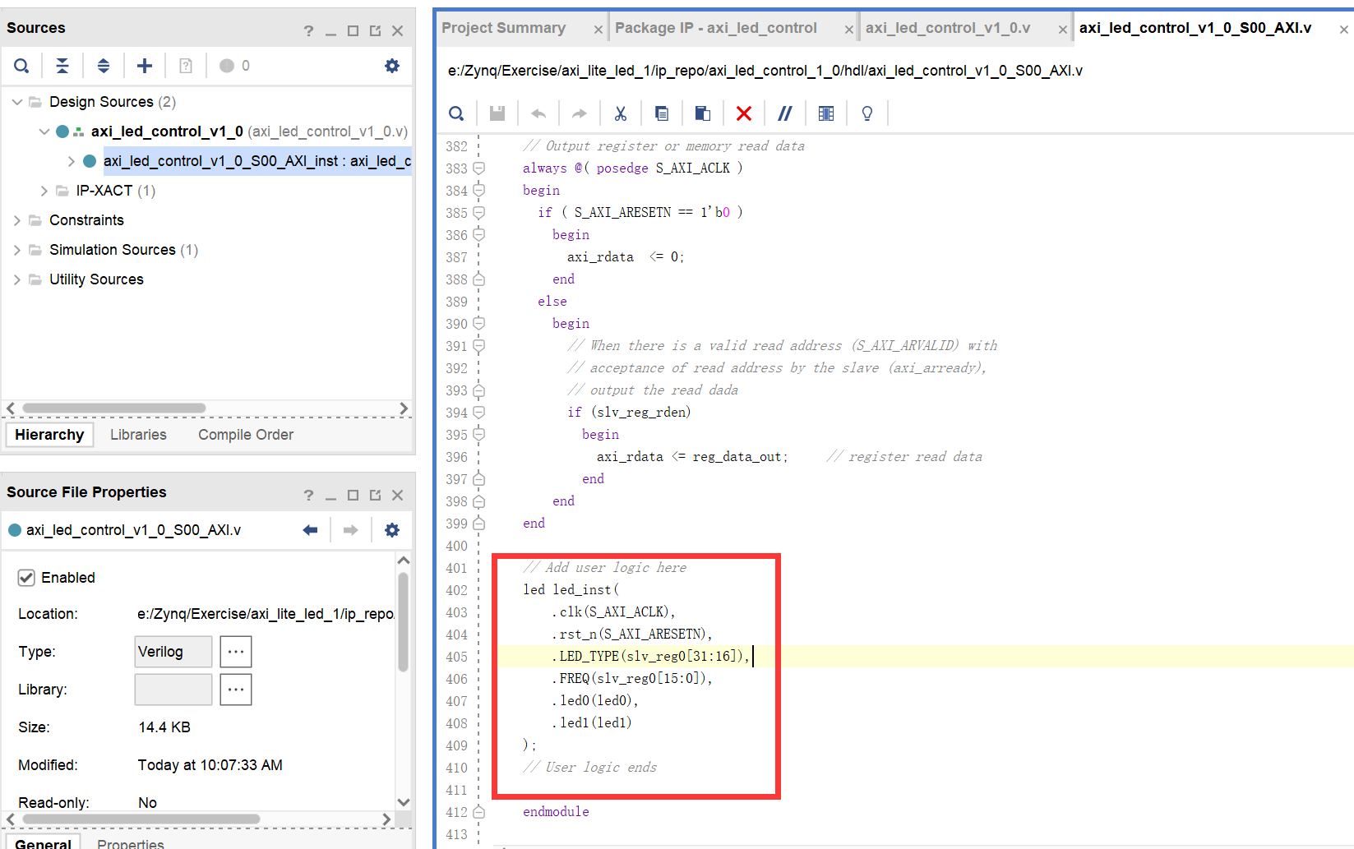1354x849 pixels.
Task: Click Source File Properties help question mark
Action: point(308,496)
